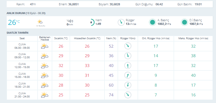Click weather icon for 12.00 - 15.00 row
The height and width of the screenshot is (103, 216).
pyautogui.click(x=45, y=65)
